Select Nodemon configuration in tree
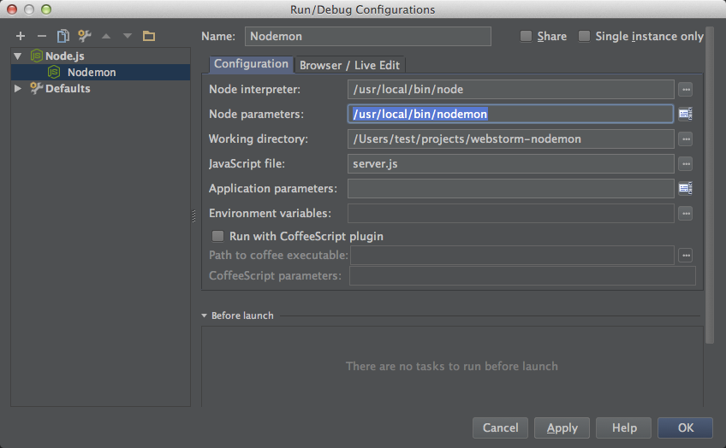The image size is (726, 448). point(100,72)
